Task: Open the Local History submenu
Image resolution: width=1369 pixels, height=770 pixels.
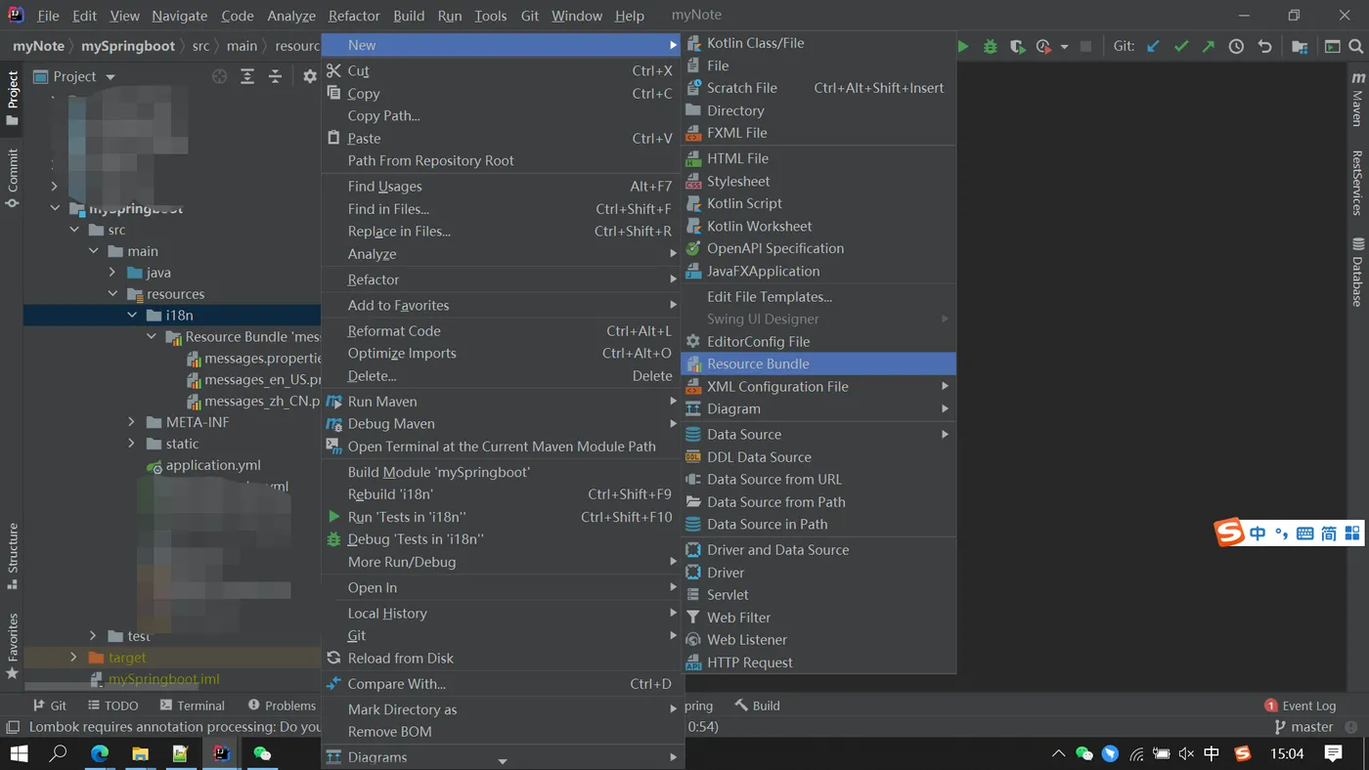Action: (x=502, y=613)
